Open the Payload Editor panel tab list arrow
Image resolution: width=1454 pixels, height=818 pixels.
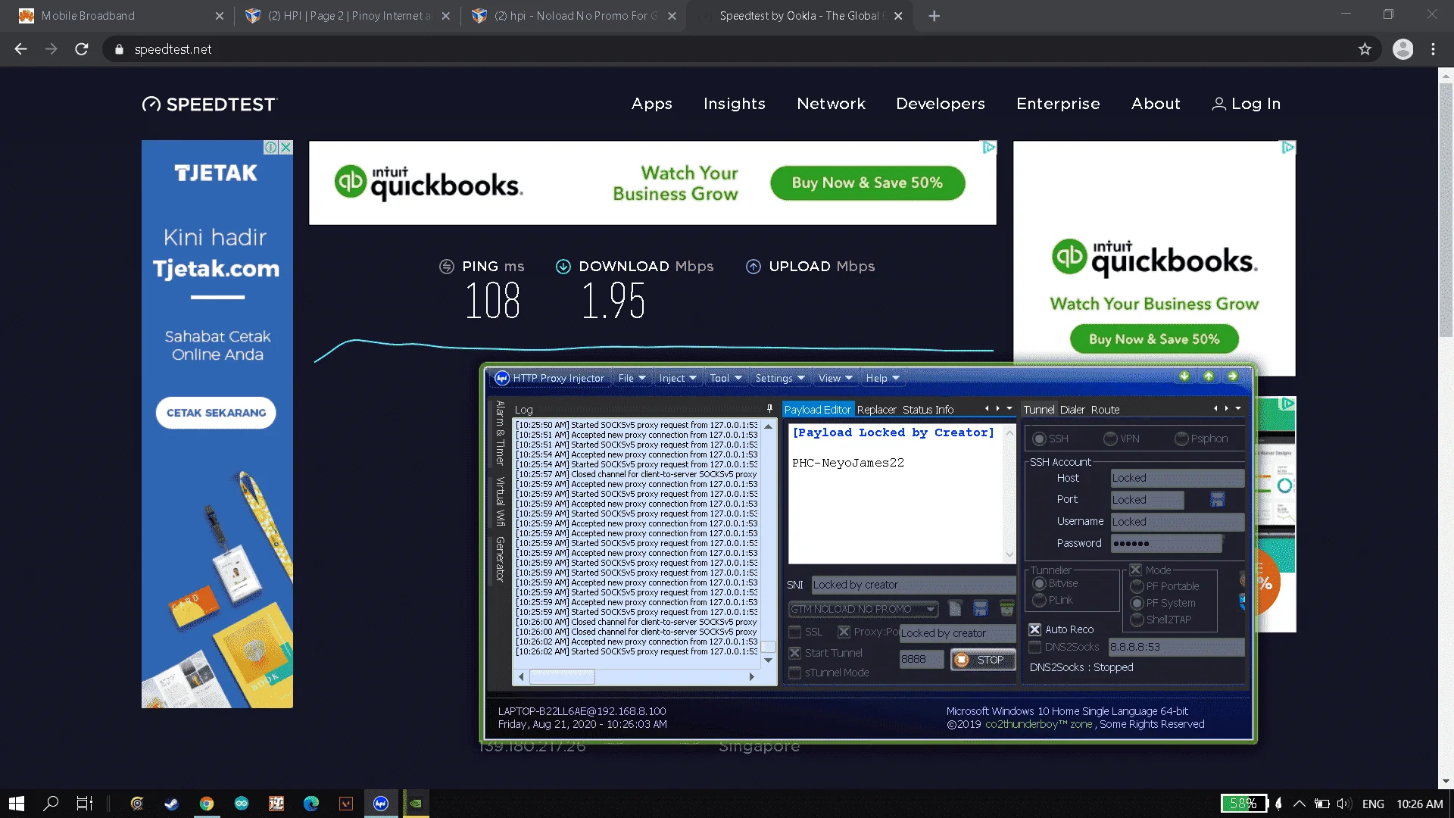tap(1009, 408)
